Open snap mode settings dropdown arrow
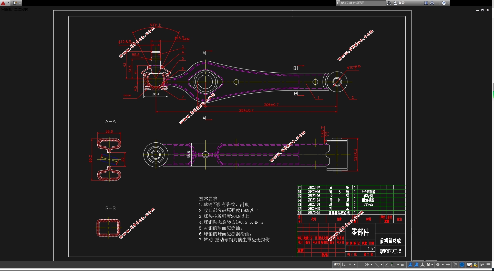 [355, 265]
